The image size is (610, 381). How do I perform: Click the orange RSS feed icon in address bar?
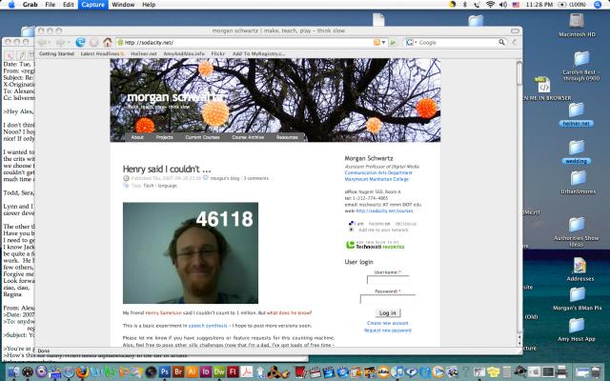click(x=376, y=42)
